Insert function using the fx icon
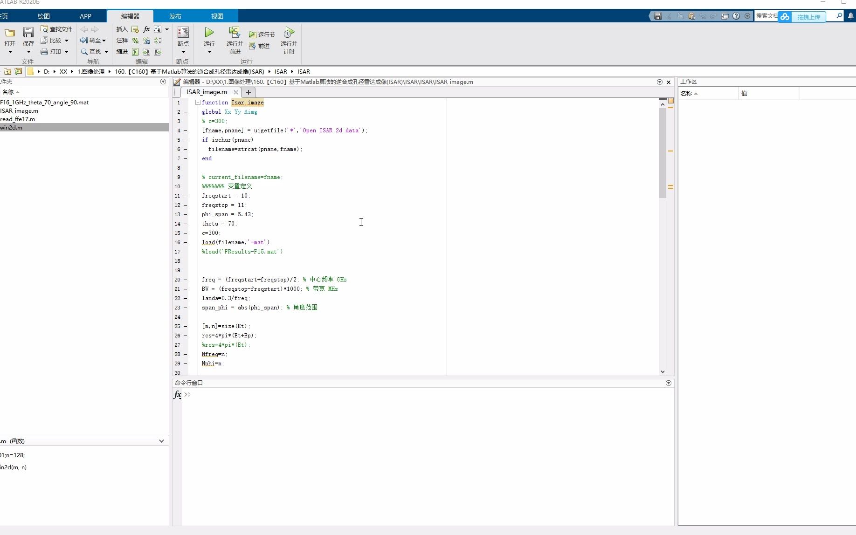 146,29
